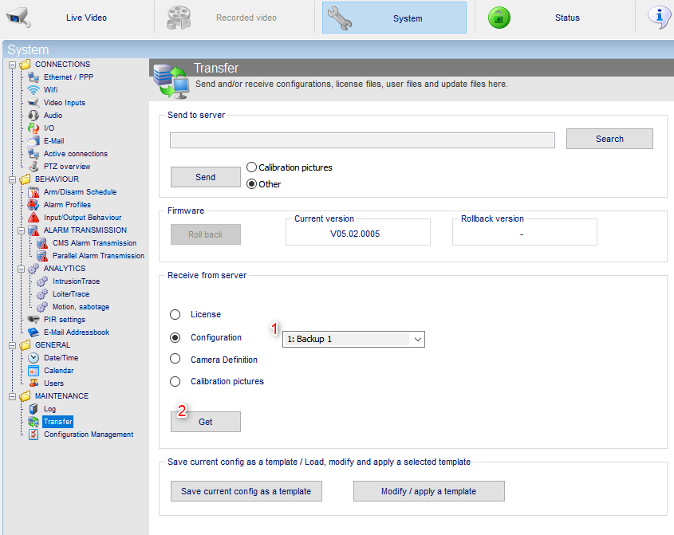Collapse the CONNECTIONS tree folder
The width and height of the screenshot is (674, 535).
[x=13, y=65]
